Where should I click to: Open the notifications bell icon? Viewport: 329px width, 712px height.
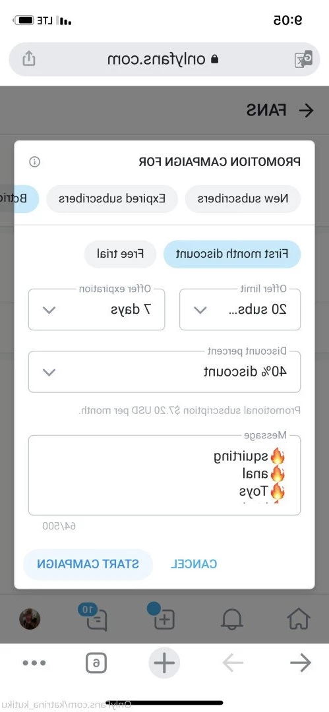(x=232, y=619)
